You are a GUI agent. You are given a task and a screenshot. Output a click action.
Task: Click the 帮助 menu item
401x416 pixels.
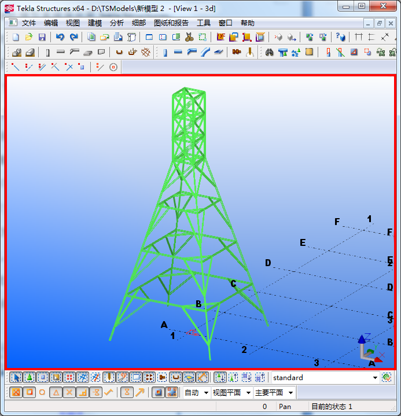click(x=247, y=23)
